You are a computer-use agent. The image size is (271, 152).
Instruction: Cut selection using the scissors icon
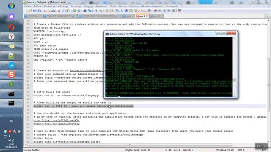(x=59, y=11)
